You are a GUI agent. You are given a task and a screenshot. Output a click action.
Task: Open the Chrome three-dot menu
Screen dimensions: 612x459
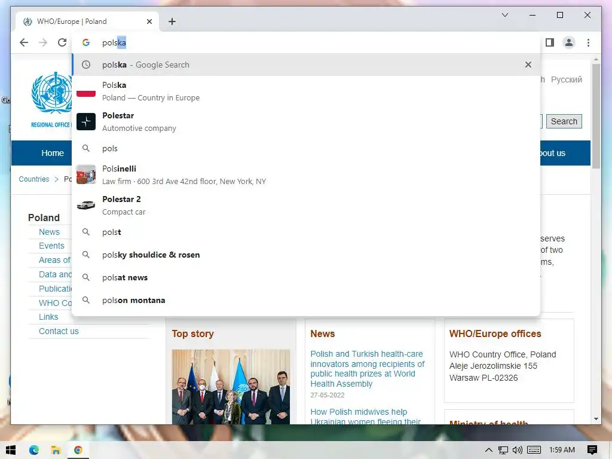point(588,42)
